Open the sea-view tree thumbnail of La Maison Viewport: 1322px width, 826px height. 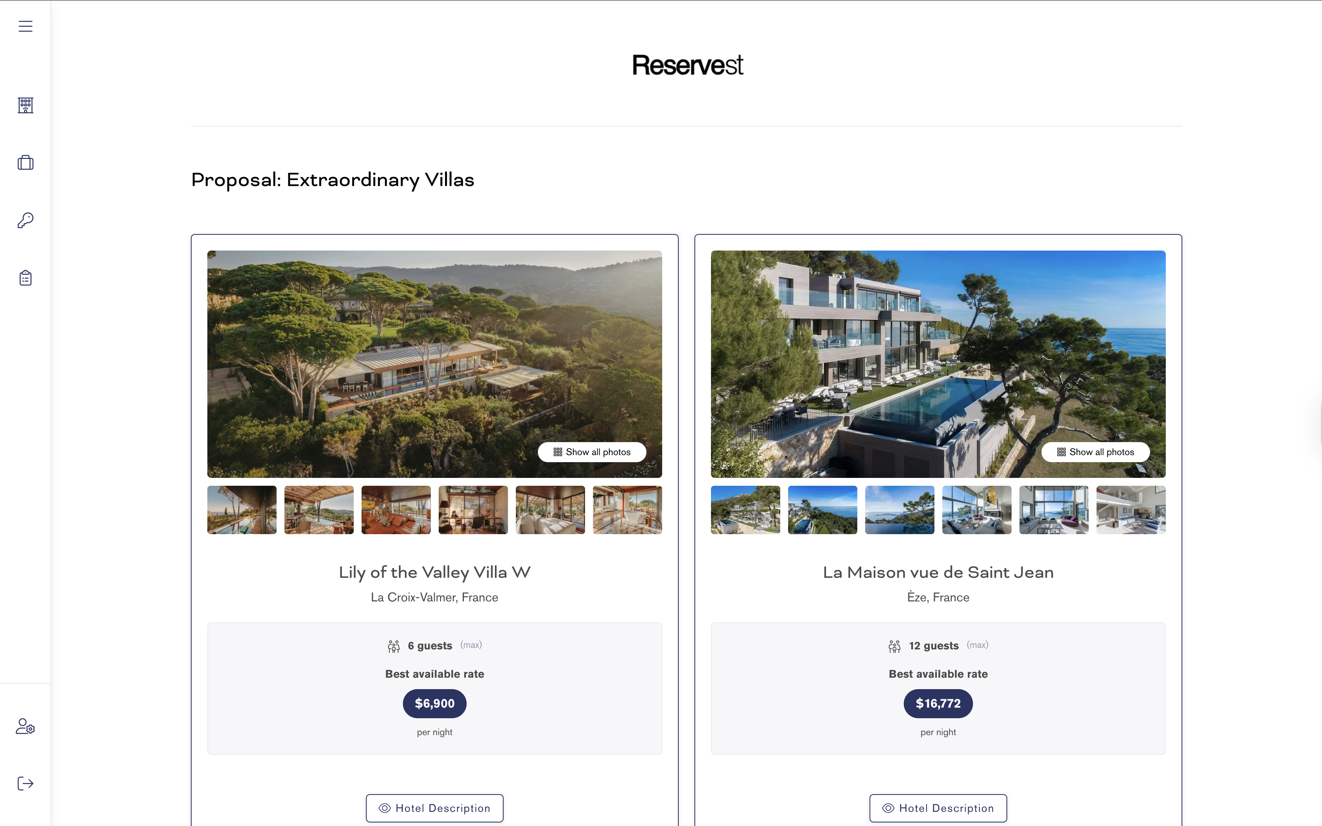coord(900,510)
